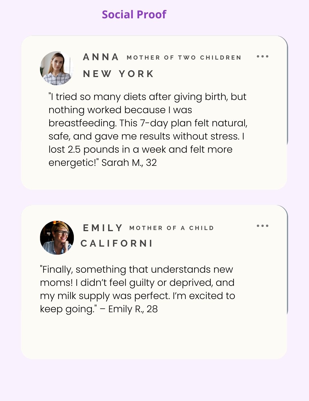Click MOTHER OF TWO CHILDREN subtitle
309x401 pixels.
tap(184, 58)
